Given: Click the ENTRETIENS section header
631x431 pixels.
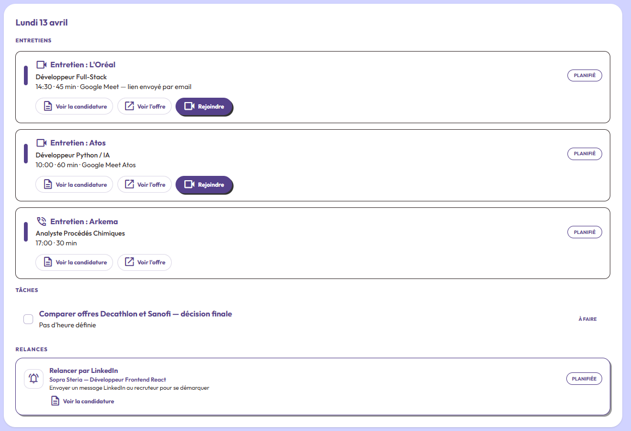Looking at the screenshot, I should point(33,41).
